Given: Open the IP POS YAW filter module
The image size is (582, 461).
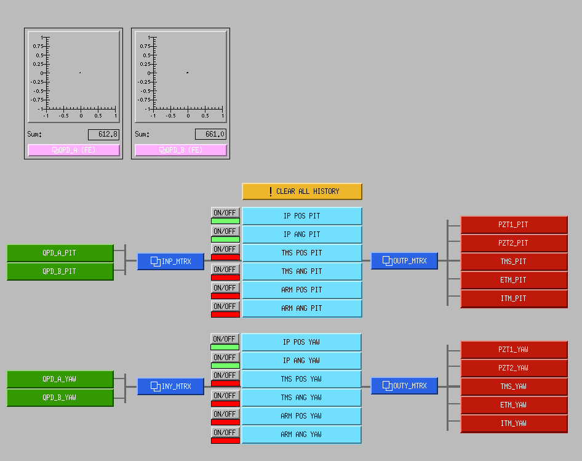Looking at the screenshot, I should [x=301, y=342].
